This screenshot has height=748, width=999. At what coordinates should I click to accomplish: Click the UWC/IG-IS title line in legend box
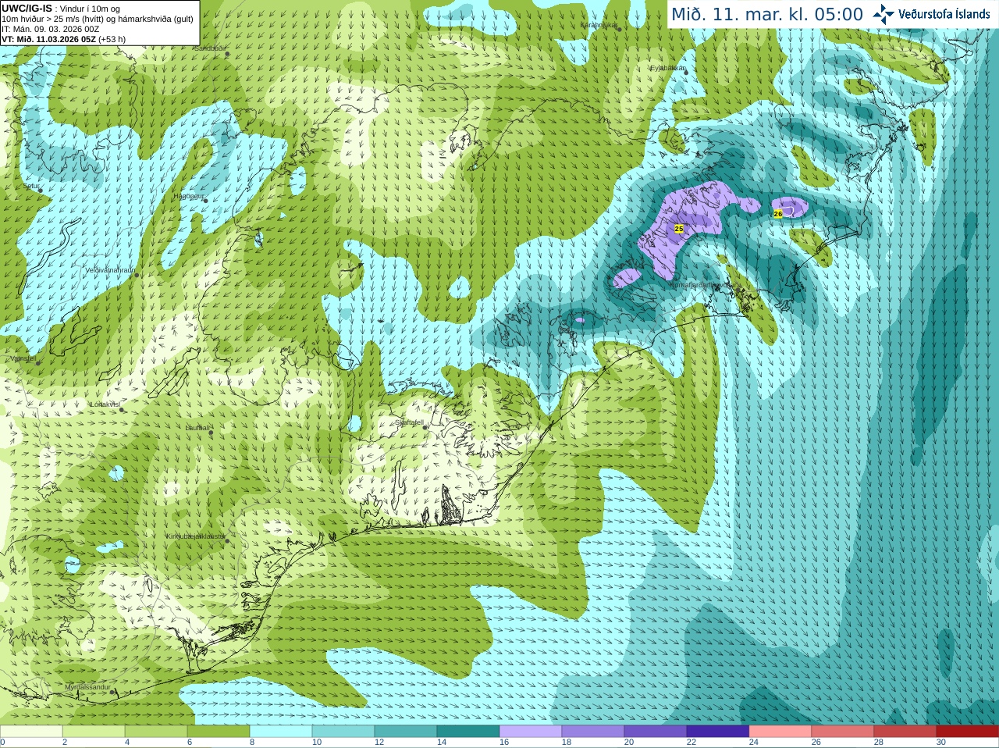pos(61,9)
